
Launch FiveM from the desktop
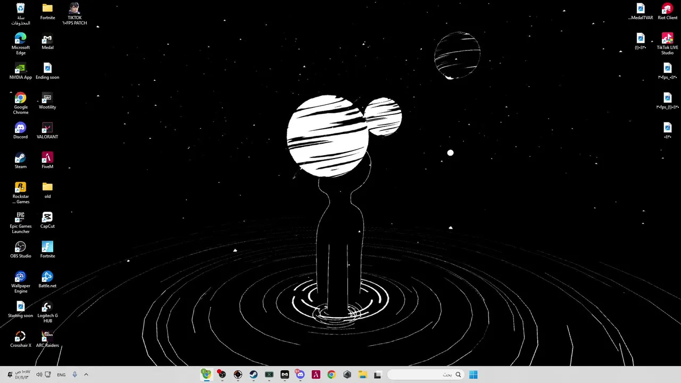click(47, 160)
